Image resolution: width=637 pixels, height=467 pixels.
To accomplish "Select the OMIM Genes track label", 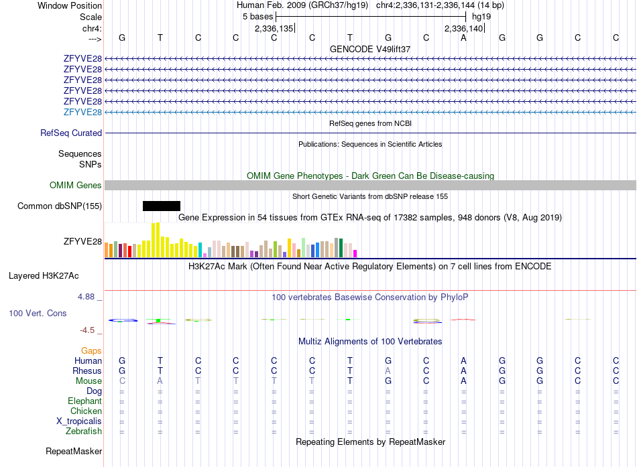I will tap(75, 185).
